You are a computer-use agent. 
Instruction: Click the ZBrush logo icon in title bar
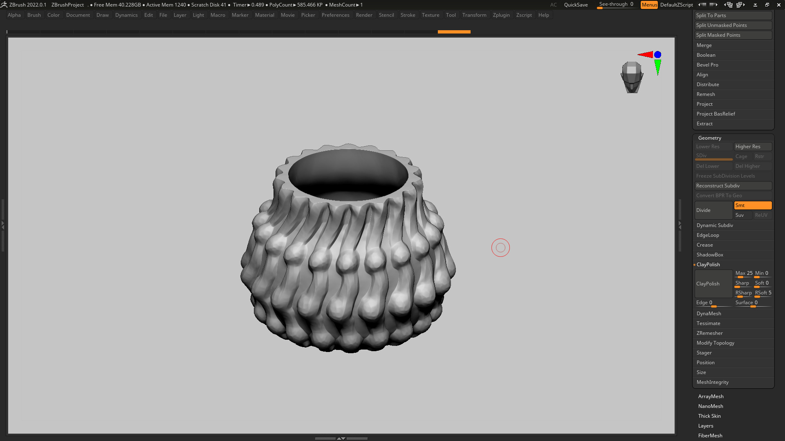[x=4, y=4]
